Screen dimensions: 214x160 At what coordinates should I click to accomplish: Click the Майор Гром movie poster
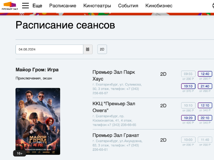point(38,121)
